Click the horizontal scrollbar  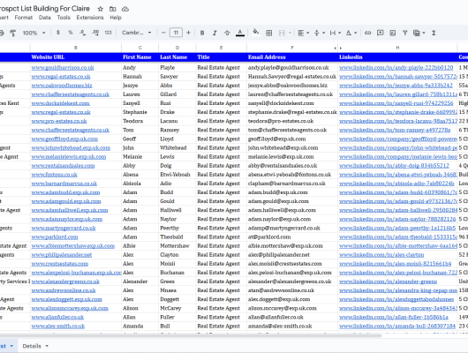tap(191, 335)
